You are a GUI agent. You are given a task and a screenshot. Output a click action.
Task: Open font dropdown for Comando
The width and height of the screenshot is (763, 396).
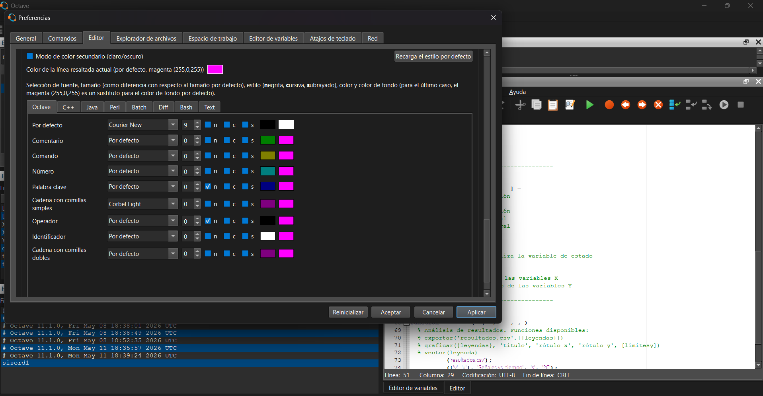pos(142,156)
